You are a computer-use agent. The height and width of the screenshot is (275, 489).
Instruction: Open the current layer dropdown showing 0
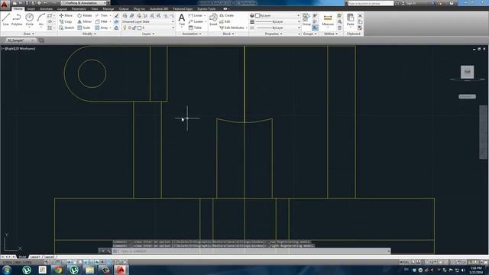click(x=148, y=27)
